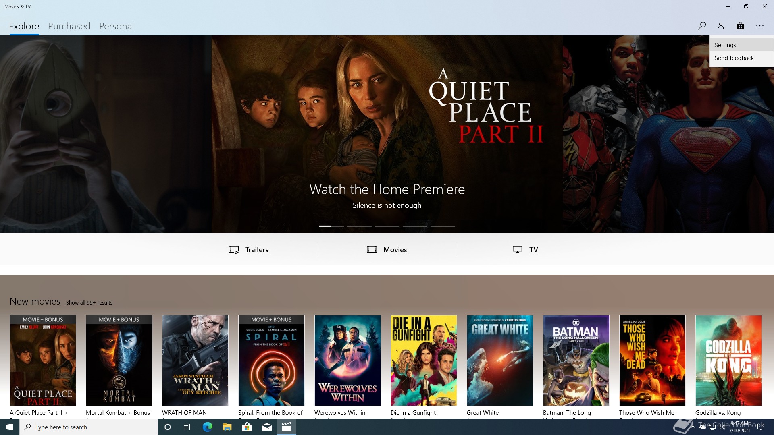Open Task View in the taskbar

point(187,427)
